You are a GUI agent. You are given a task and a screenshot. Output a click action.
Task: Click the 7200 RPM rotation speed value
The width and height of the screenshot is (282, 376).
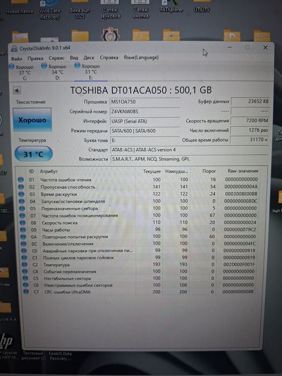tap(250, 121)
